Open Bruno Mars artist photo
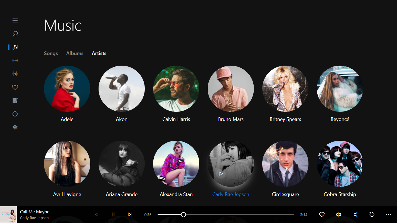 (231, 89)
